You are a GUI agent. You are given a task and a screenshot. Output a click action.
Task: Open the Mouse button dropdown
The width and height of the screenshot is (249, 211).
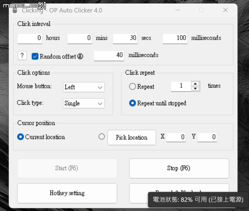pos(84,87)
